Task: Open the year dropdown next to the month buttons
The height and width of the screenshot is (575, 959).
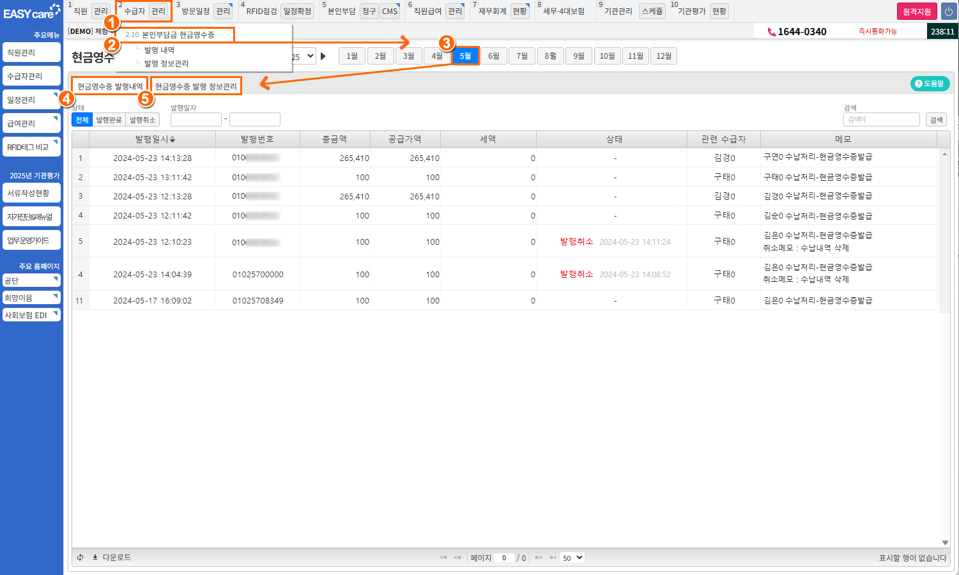Action: point(303,56)
